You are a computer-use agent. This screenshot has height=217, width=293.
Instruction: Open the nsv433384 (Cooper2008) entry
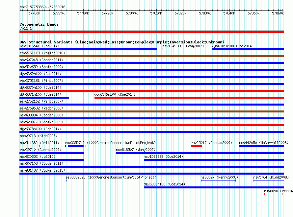[x=41, y=115]
